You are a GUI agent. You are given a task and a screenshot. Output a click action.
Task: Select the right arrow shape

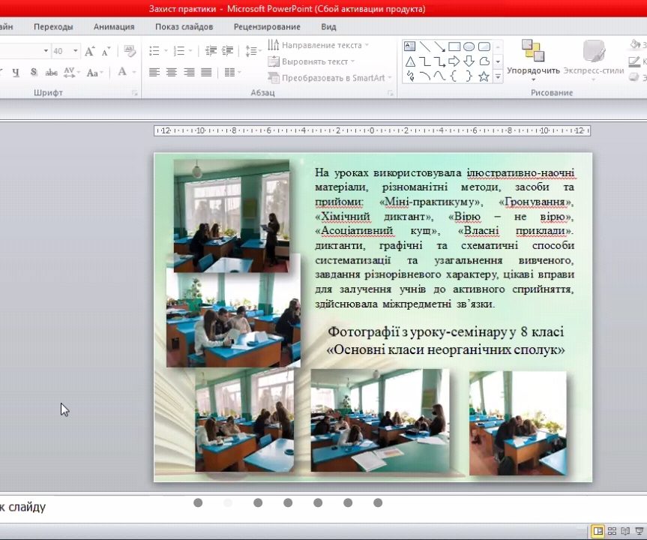coord(454,61)
